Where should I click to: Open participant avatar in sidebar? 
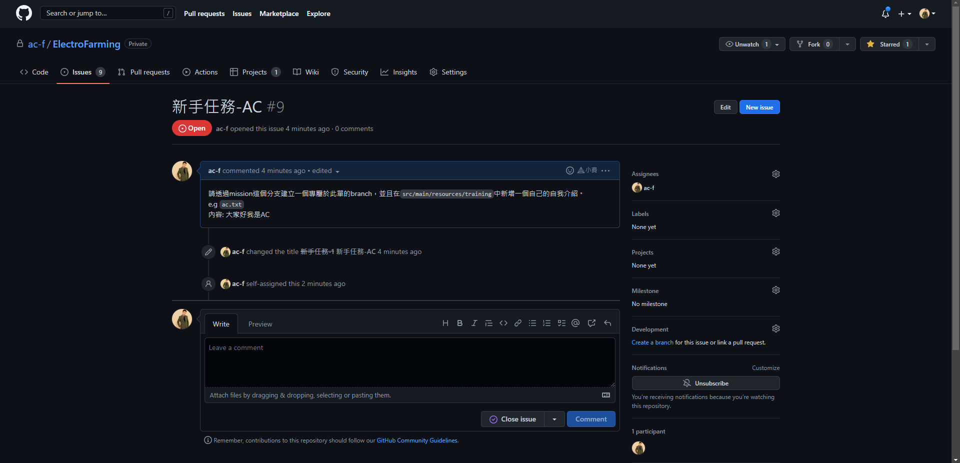[x=638, y=447]
